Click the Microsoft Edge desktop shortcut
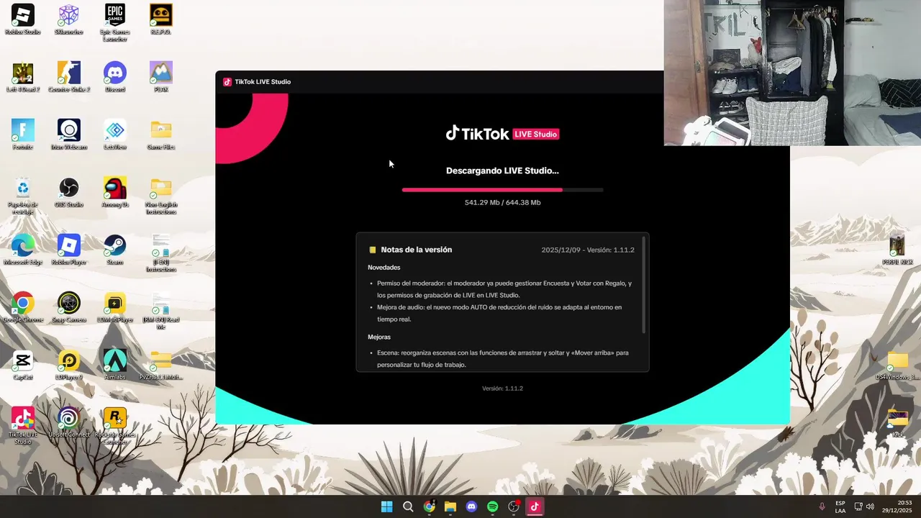The width and height of the screenshot is (921, 518). pos(23,250)
